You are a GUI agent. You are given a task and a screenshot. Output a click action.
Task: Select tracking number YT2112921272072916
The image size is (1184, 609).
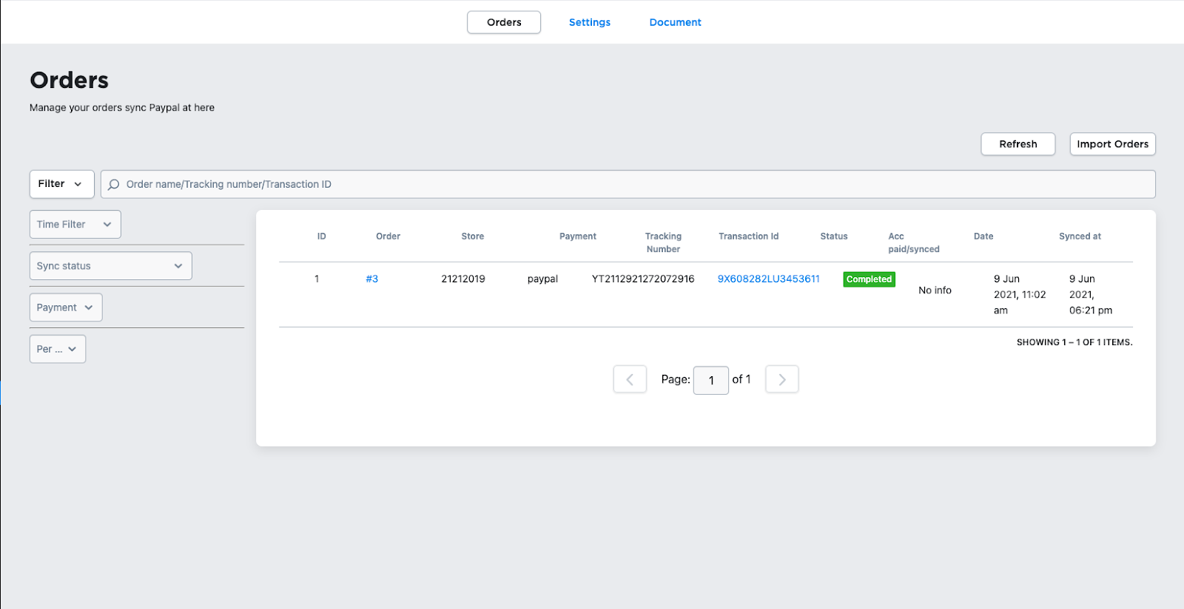[643, 279]
